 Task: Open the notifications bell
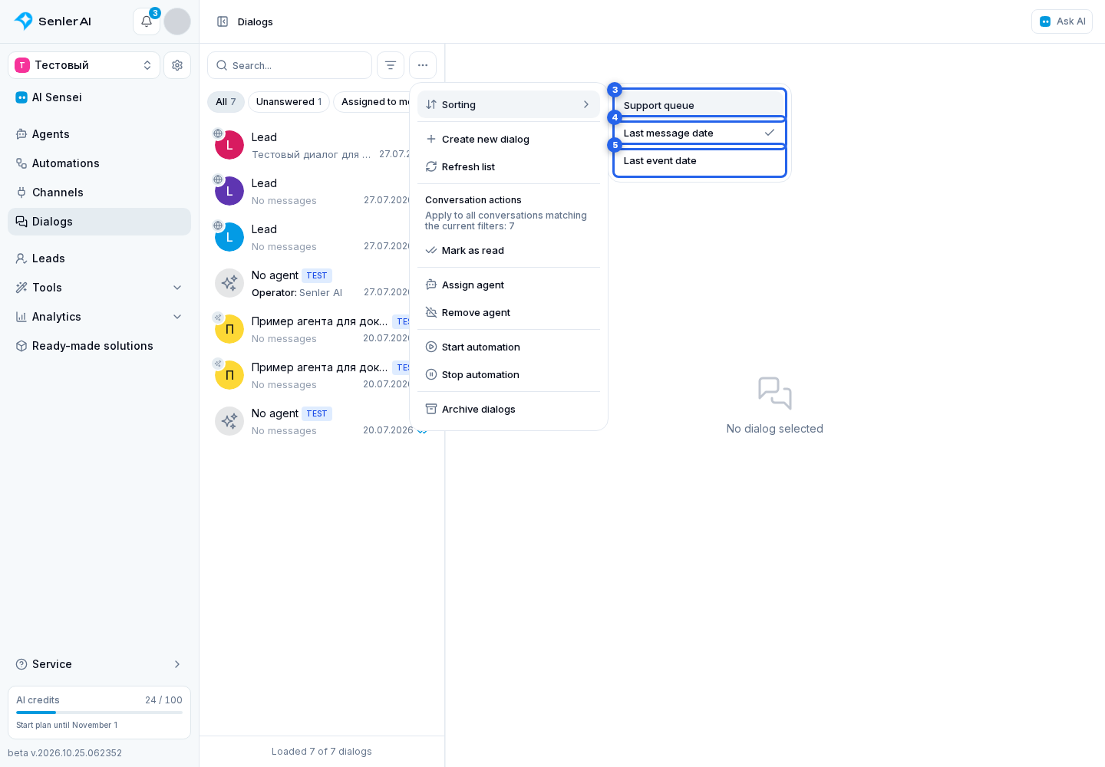[146, 21]
